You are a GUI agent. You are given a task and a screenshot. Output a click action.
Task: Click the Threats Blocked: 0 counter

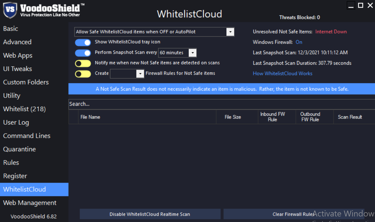coord(300,17)
